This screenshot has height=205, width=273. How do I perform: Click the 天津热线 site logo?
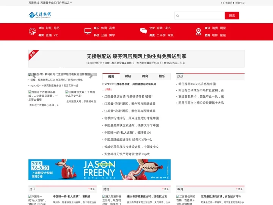[40, 15]
